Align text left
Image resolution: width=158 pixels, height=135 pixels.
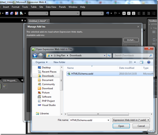[139, 13]
